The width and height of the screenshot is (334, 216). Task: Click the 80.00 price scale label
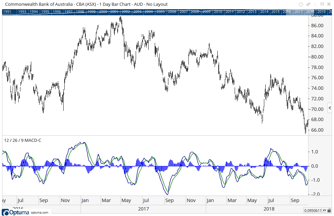[317, 57]
